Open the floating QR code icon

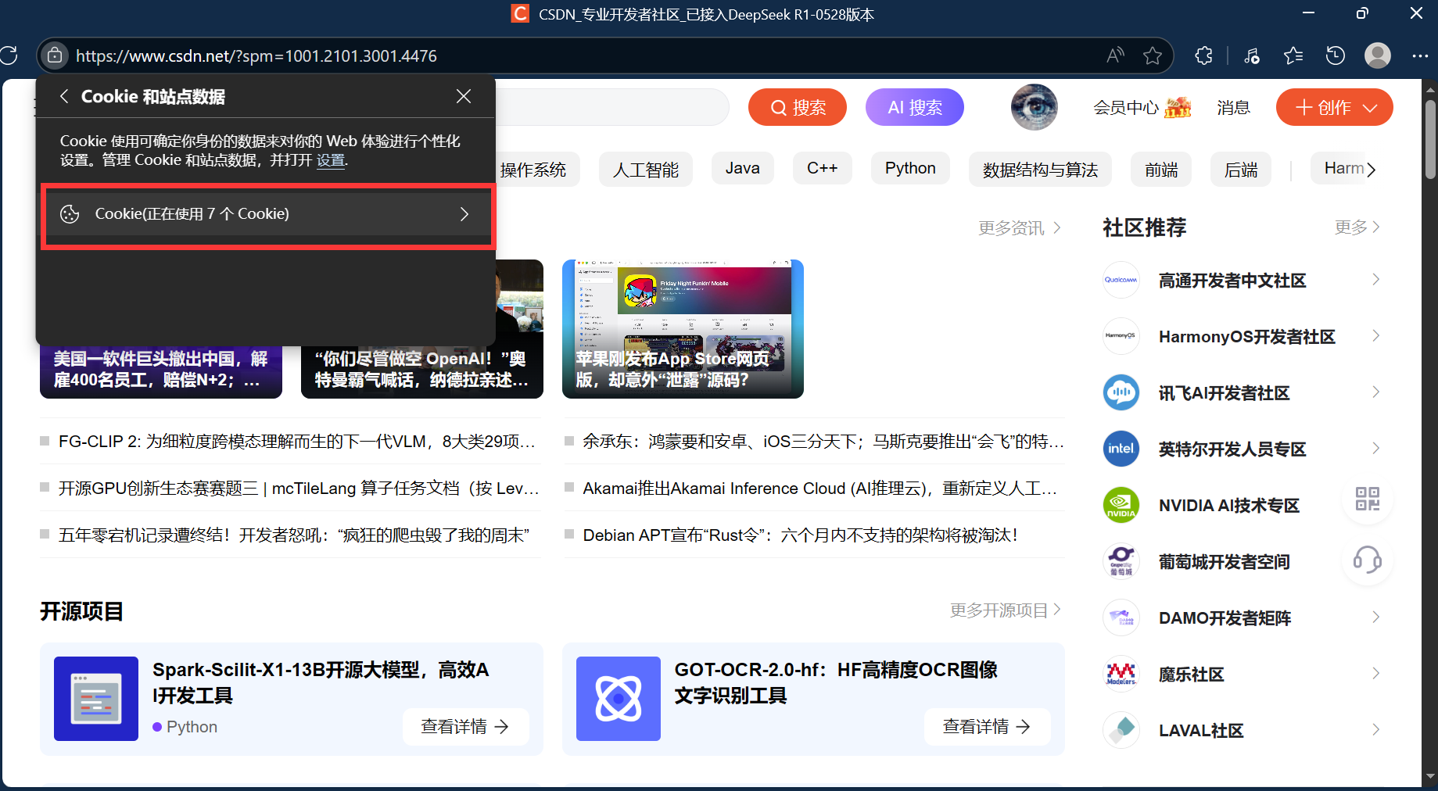1367,498
